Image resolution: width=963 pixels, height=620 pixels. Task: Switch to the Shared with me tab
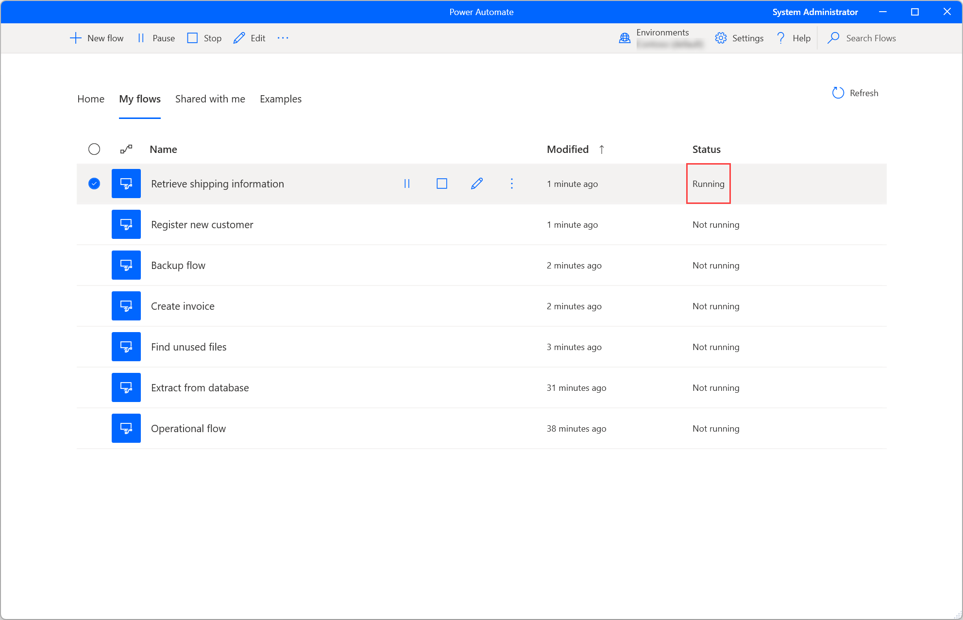pos(209,99)
